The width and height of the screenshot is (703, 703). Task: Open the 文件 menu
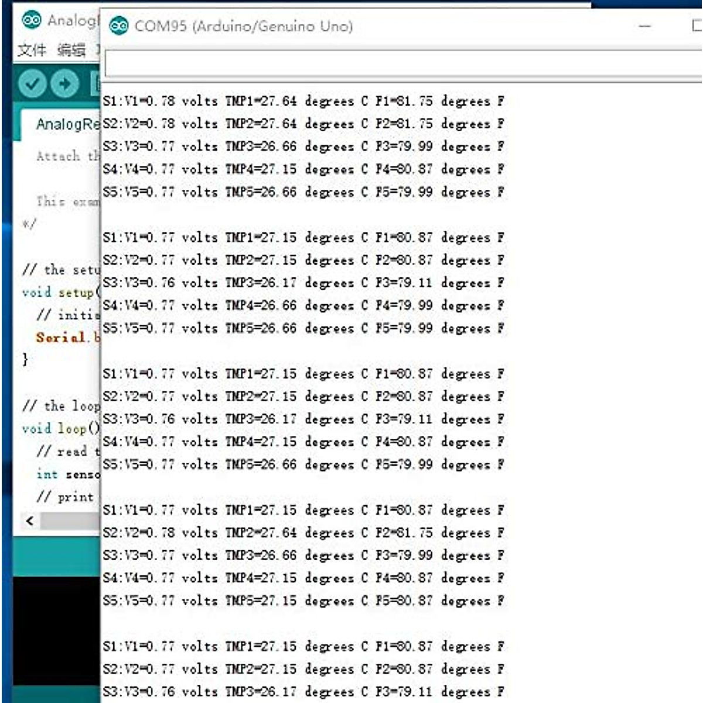coord(32,50)
